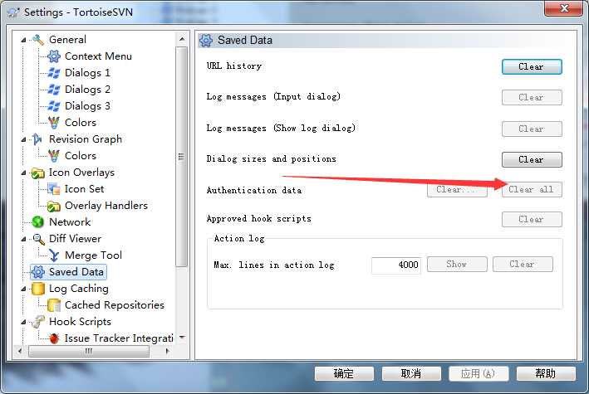Click the TortoiseSVN title bar icon
Screen dimensions: 589x394
coord(14,12)
